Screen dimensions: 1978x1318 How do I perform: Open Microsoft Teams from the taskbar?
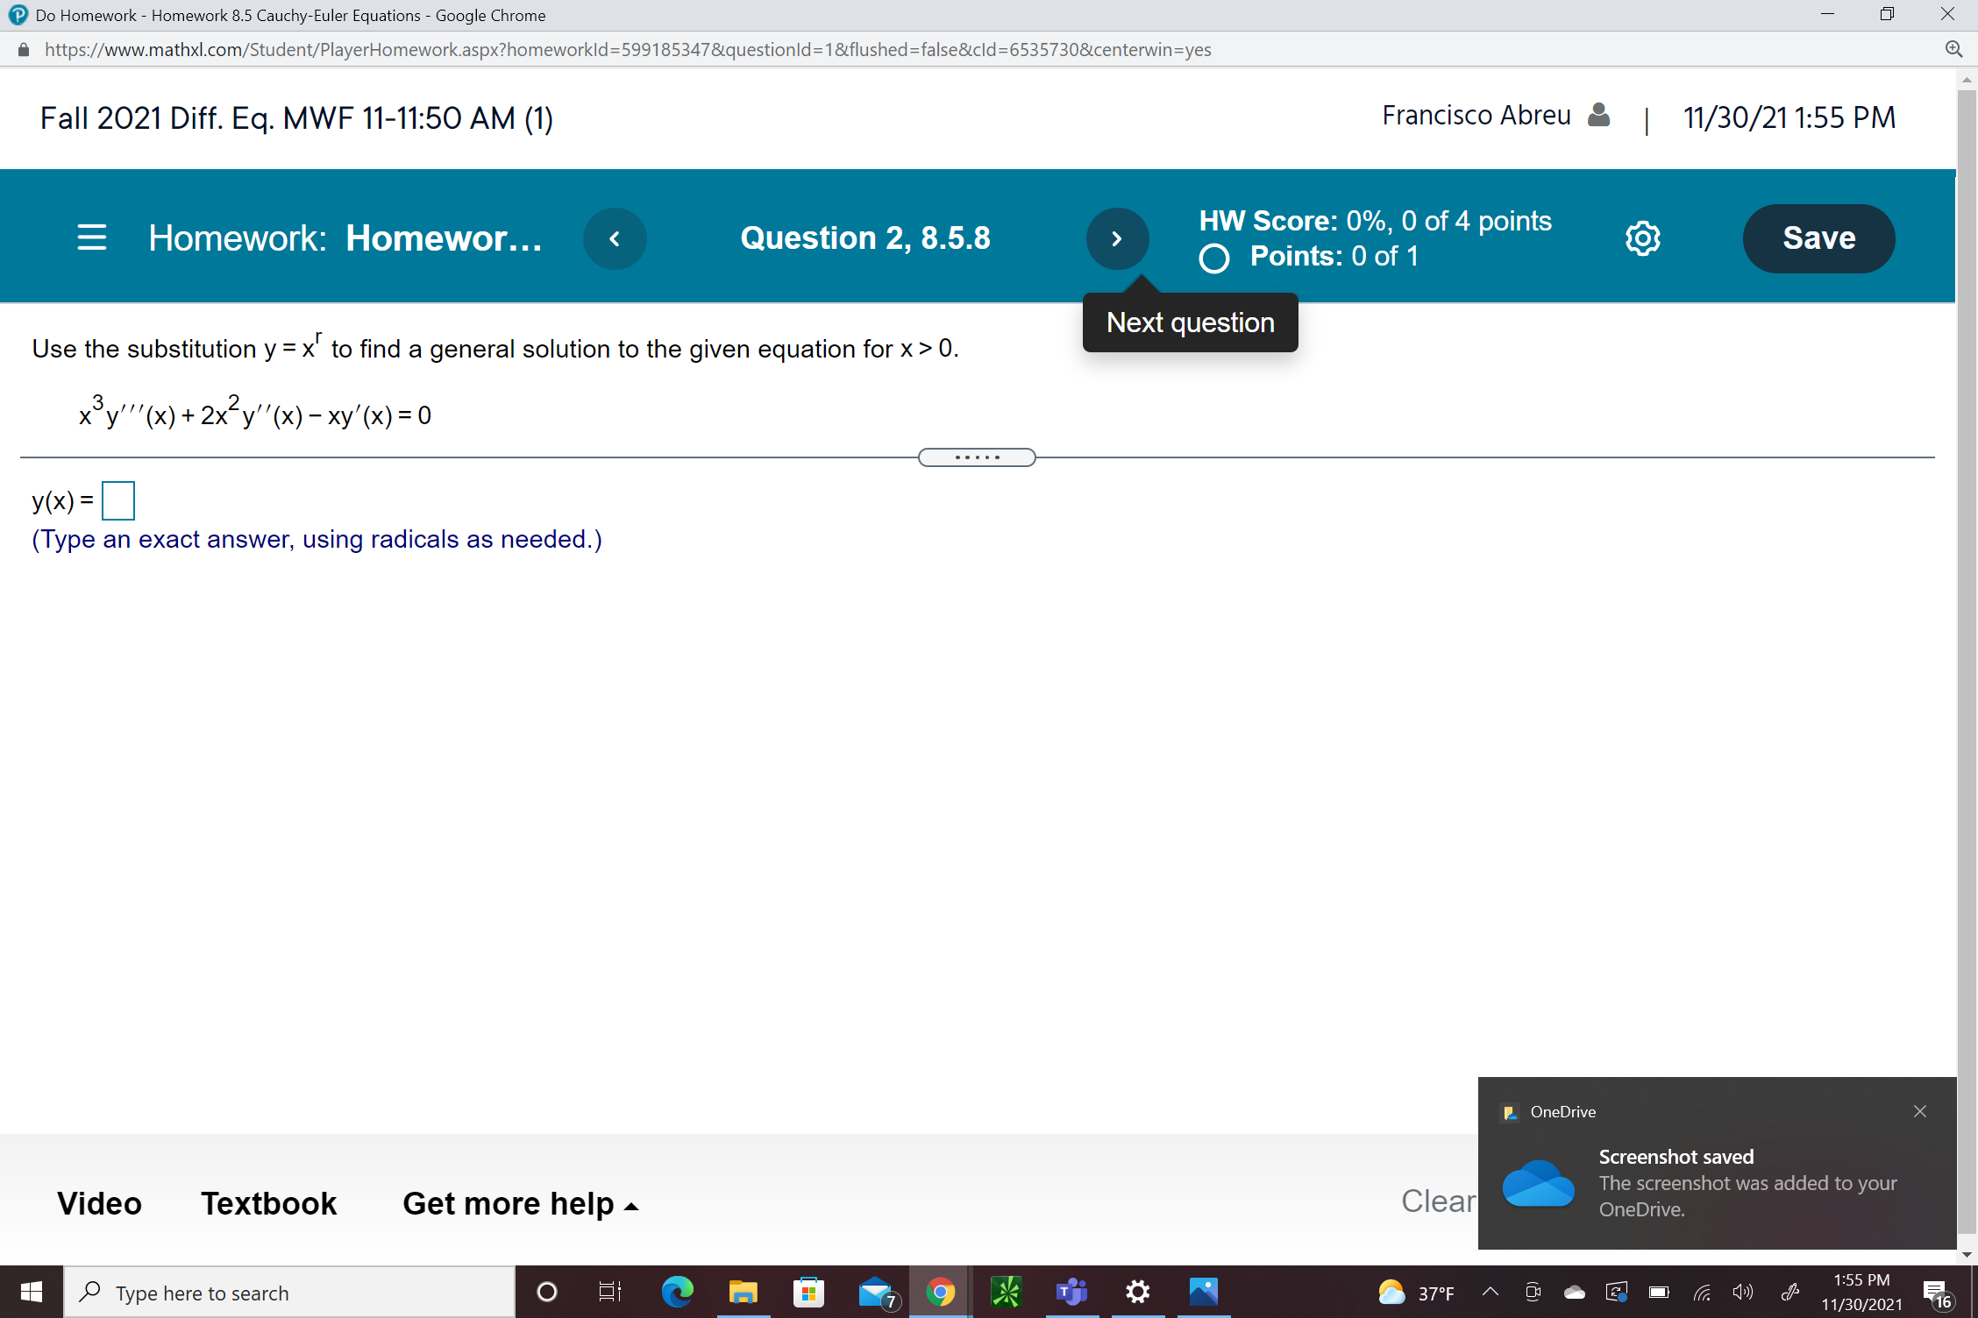pos(1071,1292)
